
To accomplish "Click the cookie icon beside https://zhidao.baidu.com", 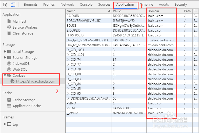I will click(12, 81).
